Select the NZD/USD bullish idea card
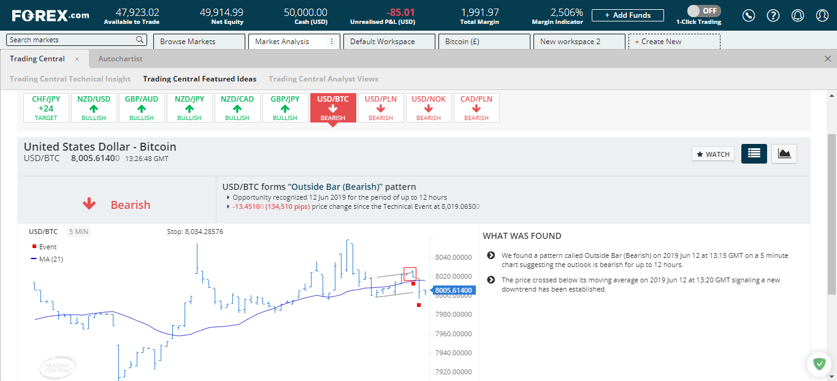Screen dimensions: 837x381 [94, 108]
